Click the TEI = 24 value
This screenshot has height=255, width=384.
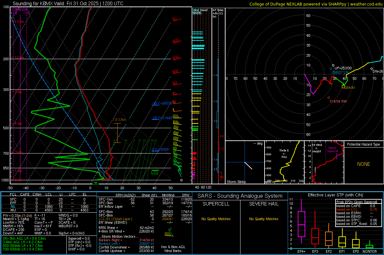click(65, 219)
